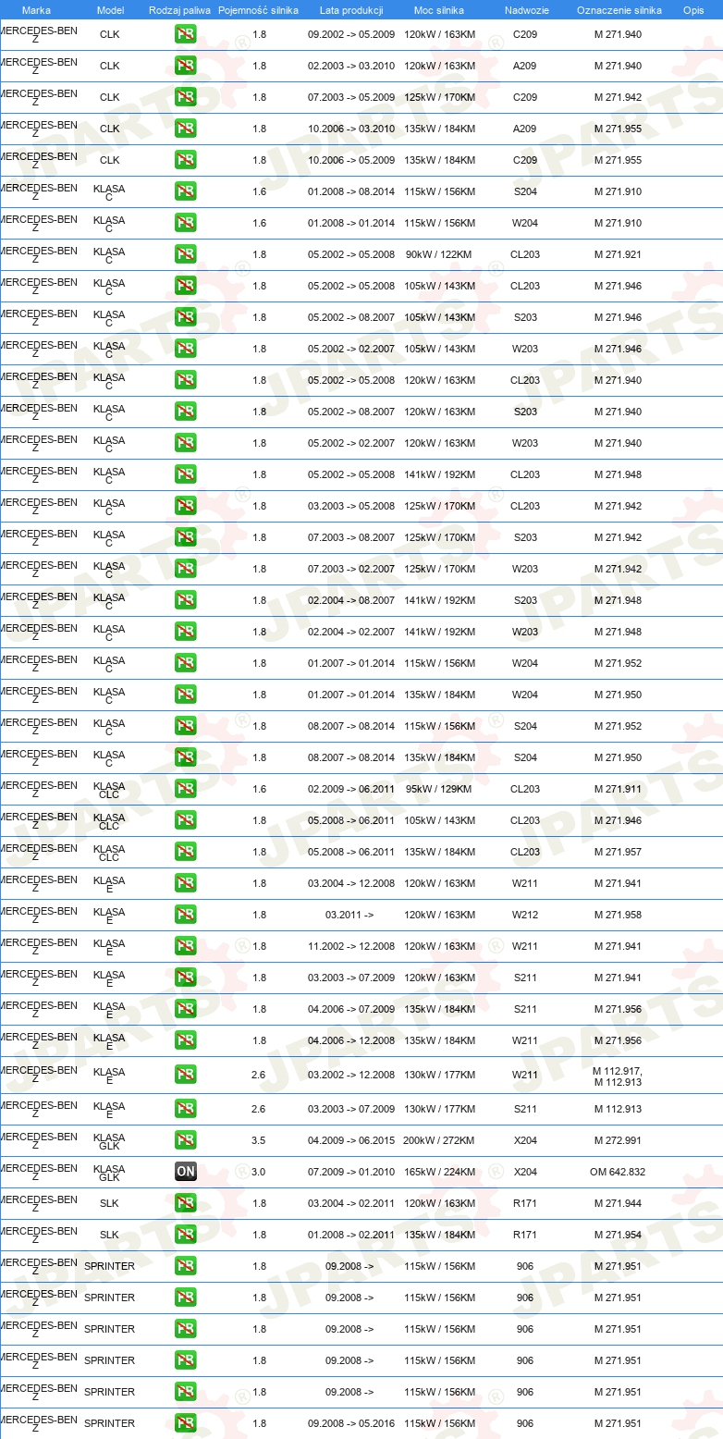Click petrol icon in SLK M 271.944 row

[x=185, y=1203]
